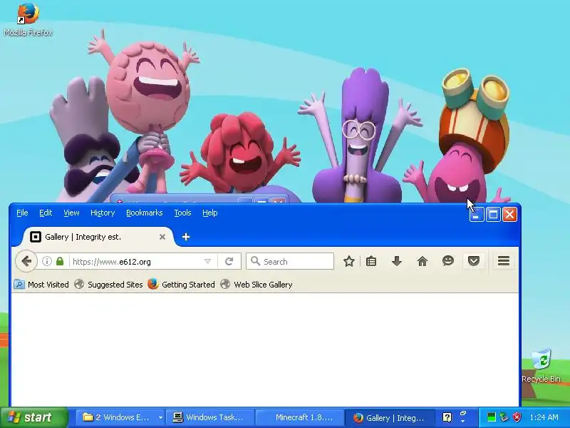The height and width of the screenshot is (428, 570).
Task: Close the Gallery | Integrity est. tab
Action: pos(162,237)
